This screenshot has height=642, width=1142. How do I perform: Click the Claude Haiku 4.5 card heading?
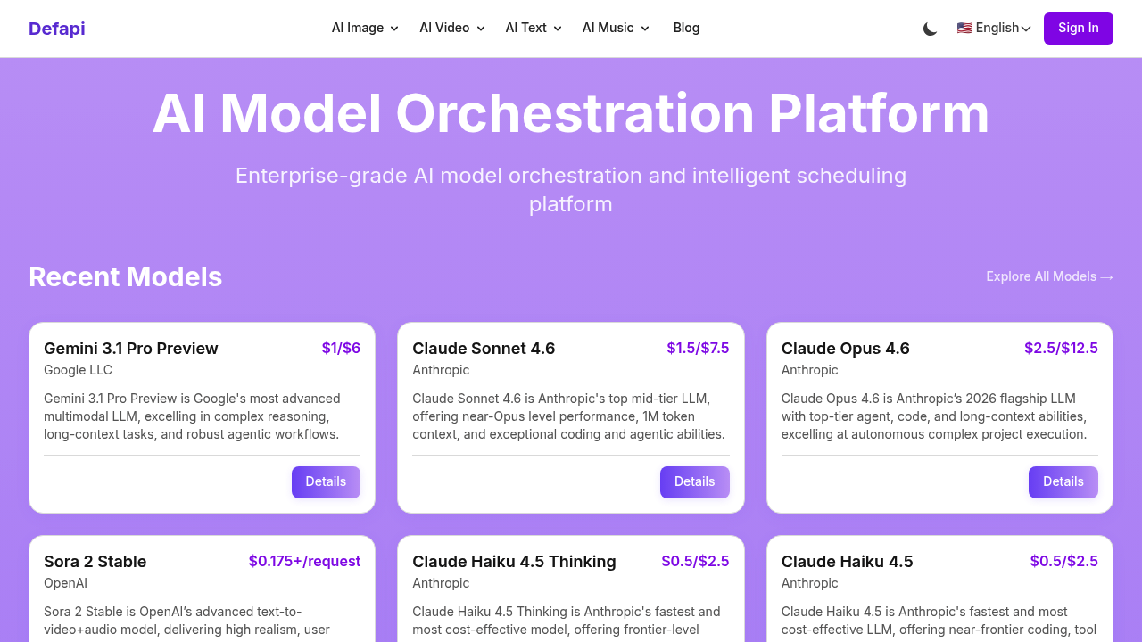847,562
